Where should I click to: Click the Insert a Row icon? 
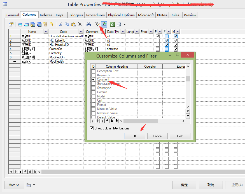tap(20, 24)
